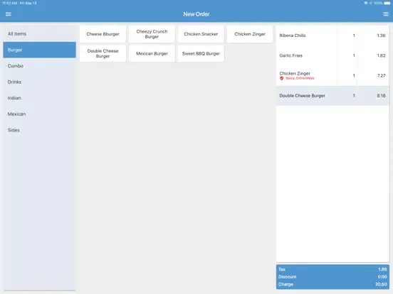Click the 1.82 price of Garlic Fries
Image resolution: width=393 pixels, height=294 pixels.
coord(381,55)
